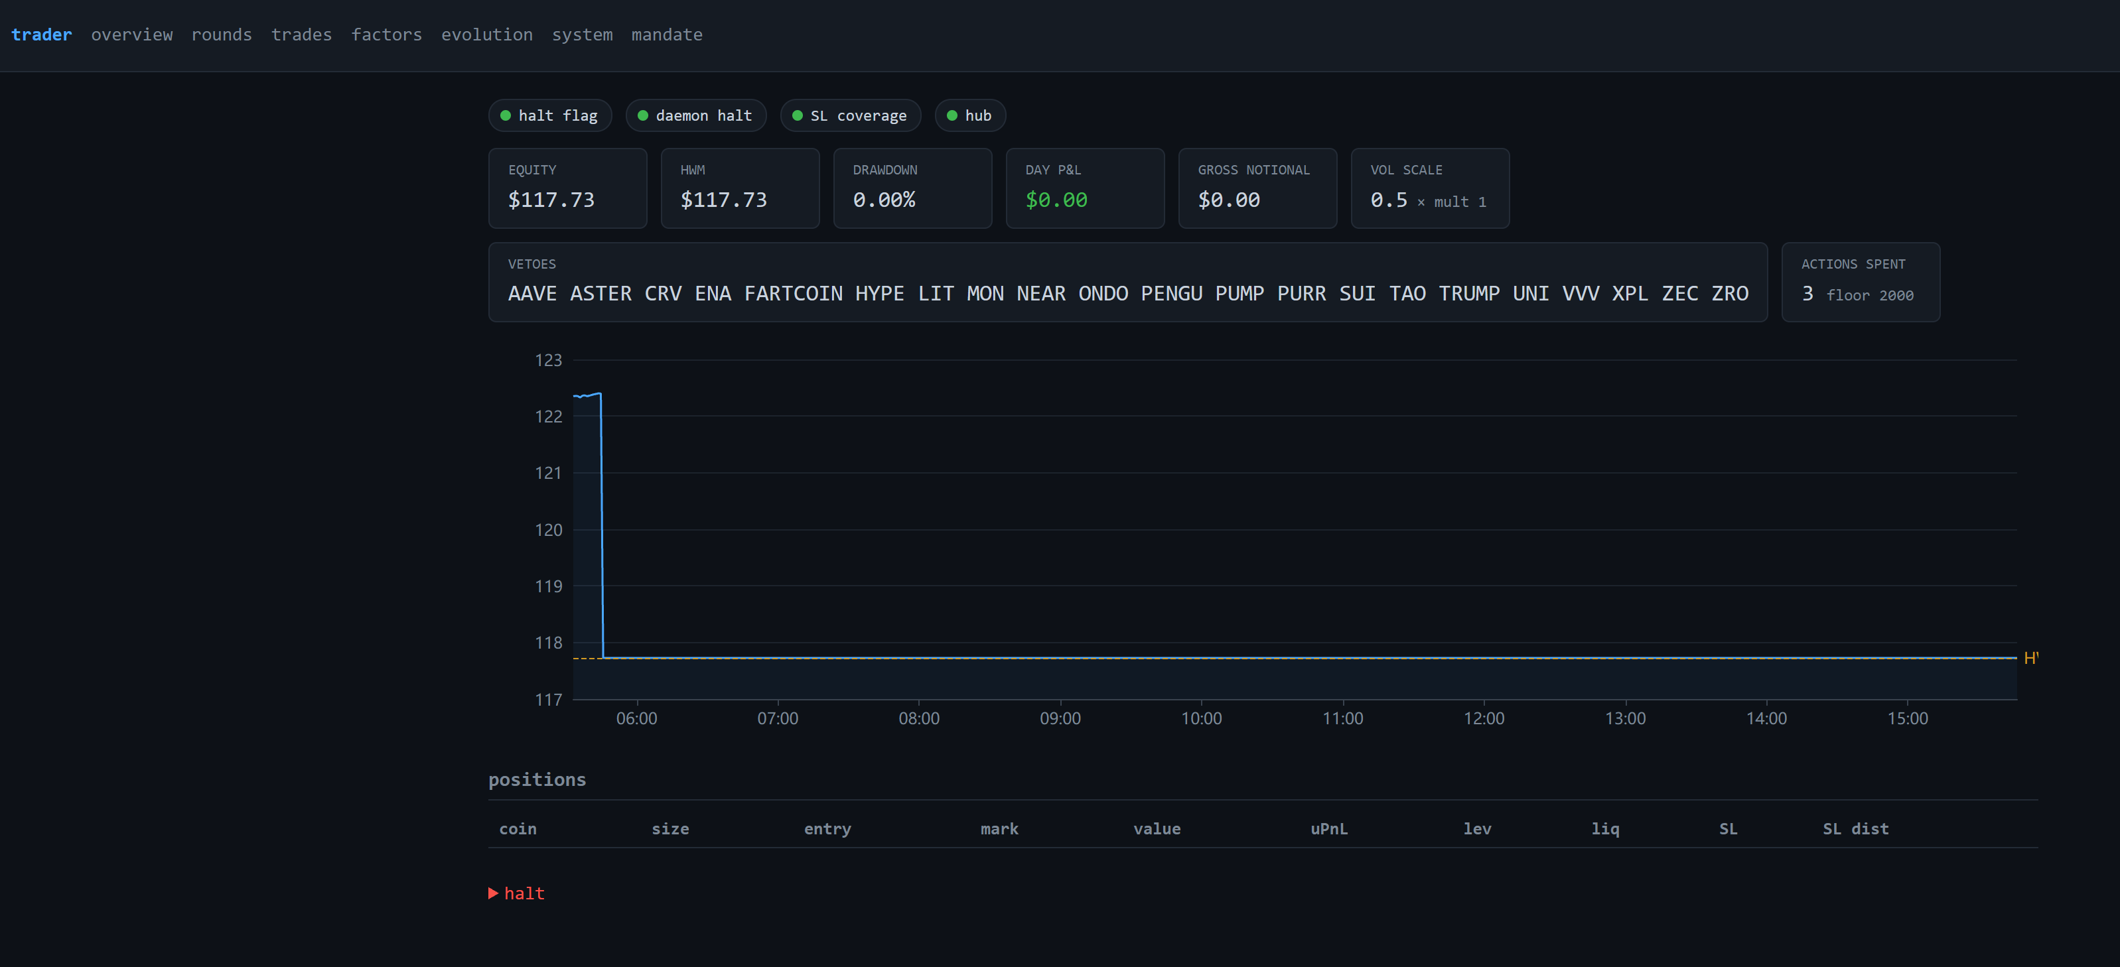
Task: Click the value column header
Action: tap(1157, 828)
